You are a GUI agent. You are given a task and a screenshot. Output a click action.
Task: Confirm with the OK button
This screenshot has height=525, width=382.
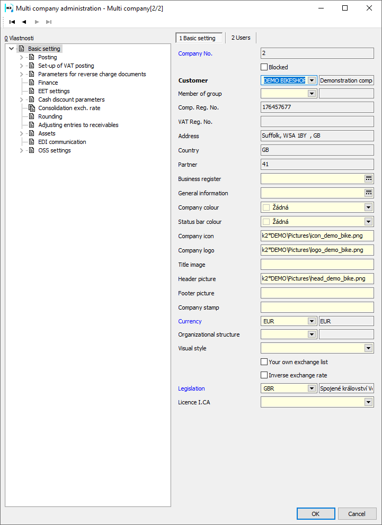click(x=316, y=514)
